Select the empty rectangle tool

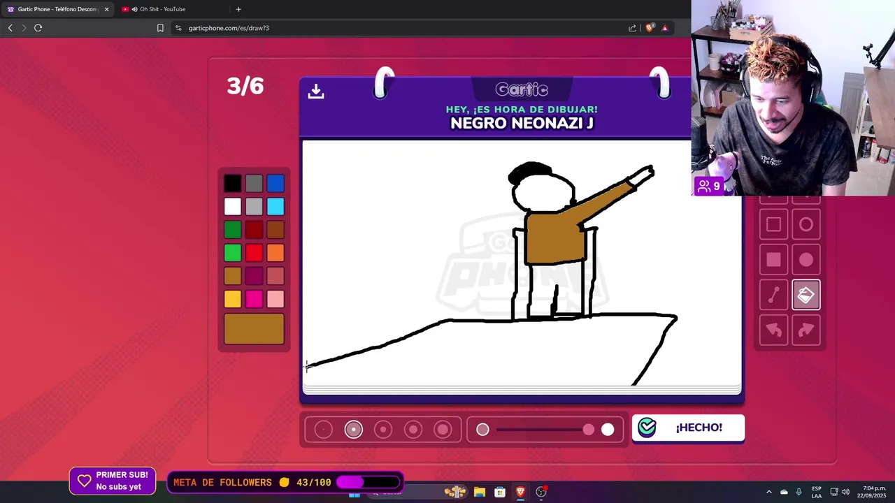point(773,224)
